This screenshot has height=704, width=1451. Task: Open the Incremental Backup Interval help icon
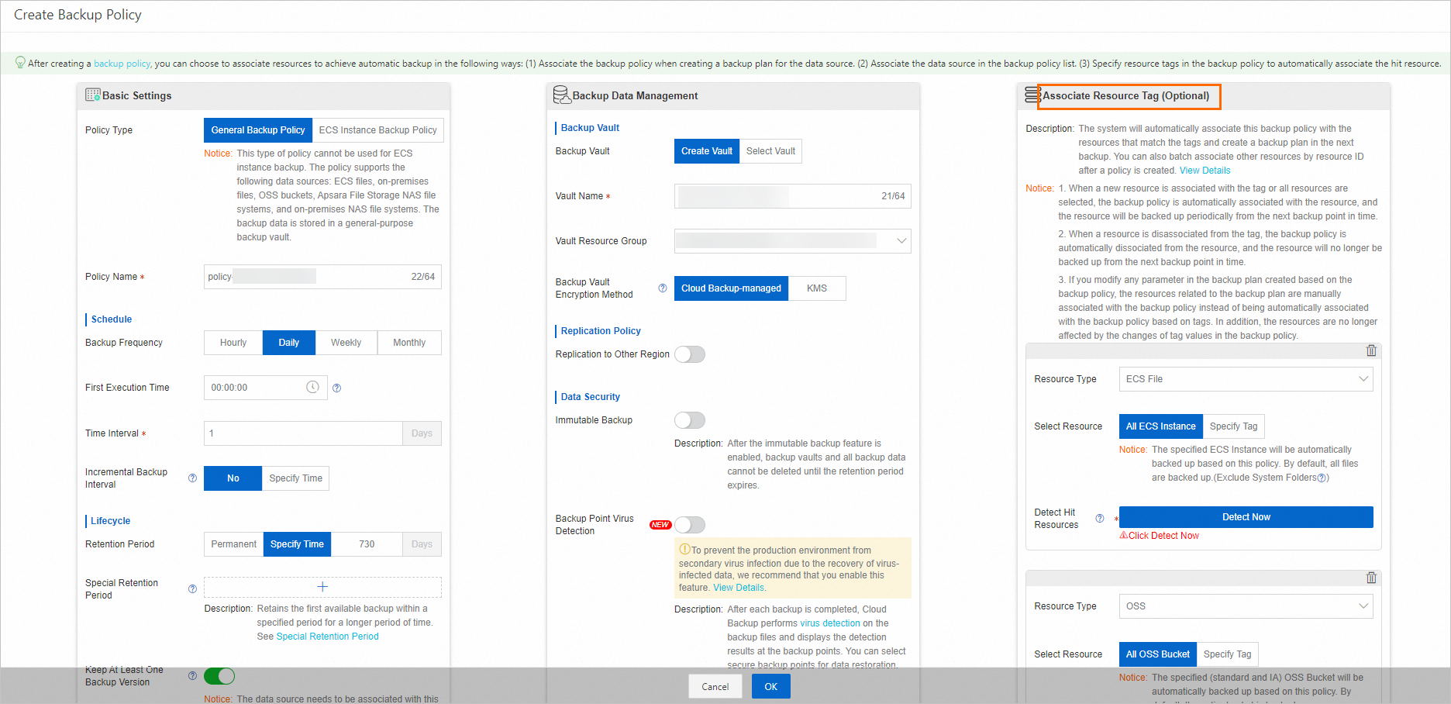[x=192, y=478]
